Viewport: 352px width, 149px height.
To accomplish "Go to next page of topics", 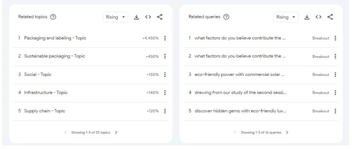I will coord(116,133).
